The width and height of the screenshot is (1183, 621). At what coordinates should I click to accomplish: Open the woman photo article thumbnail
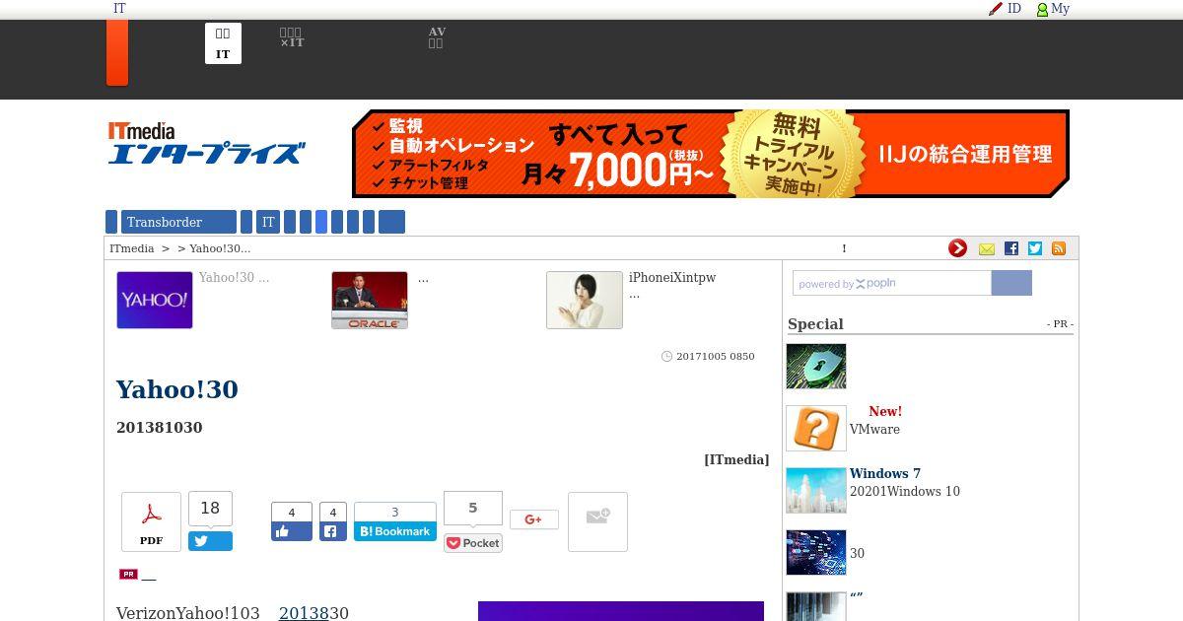pos(585,300)
